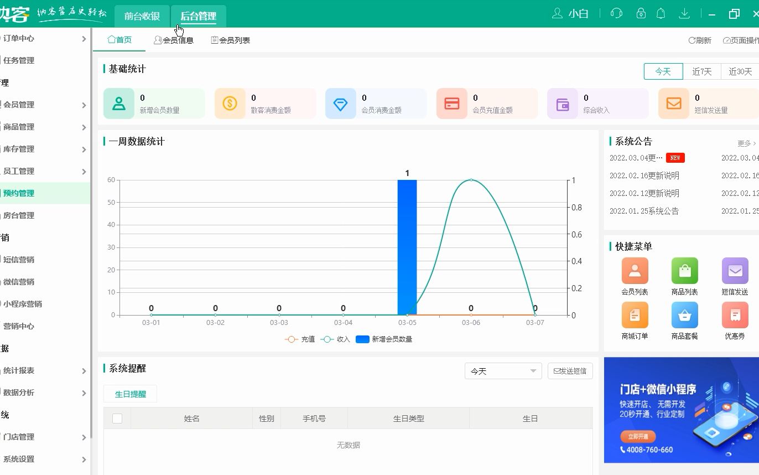Click the 生日类型 column header
This screenshot has width=759, height=475.
[x=408, y=419]
